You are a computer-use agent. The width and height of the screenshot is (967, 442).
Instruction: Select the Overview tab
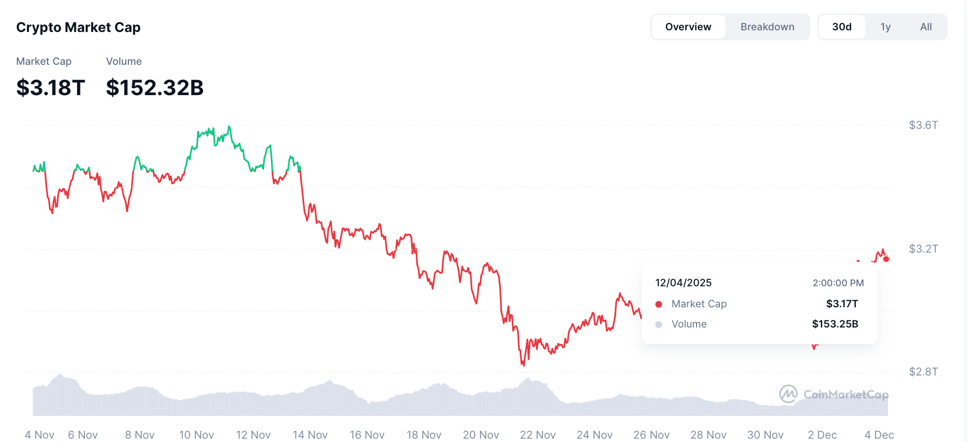pos(688,27)
